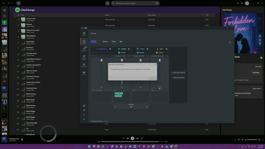Open the MIC channel settings gear
This screenshot has height=149, width=265.
coord(166,49)
